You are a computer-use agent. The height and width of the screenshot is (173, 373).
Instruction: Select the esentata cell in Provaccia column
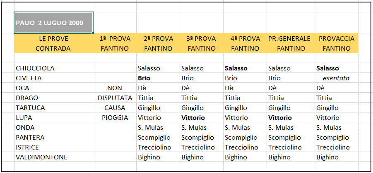pos(337,78)
